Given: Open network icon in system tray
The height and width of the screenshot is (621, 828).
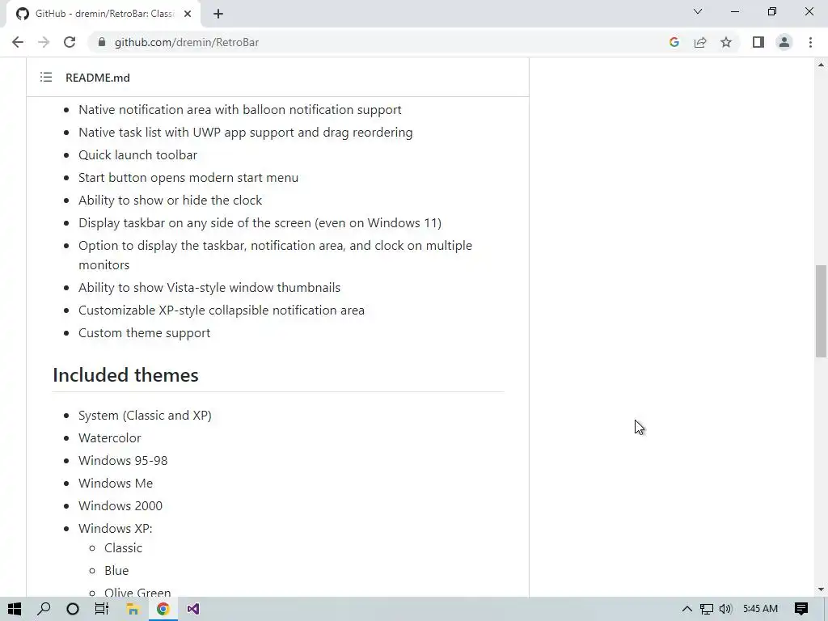Looking at the screenshot, I should click(x=707, y=609).
